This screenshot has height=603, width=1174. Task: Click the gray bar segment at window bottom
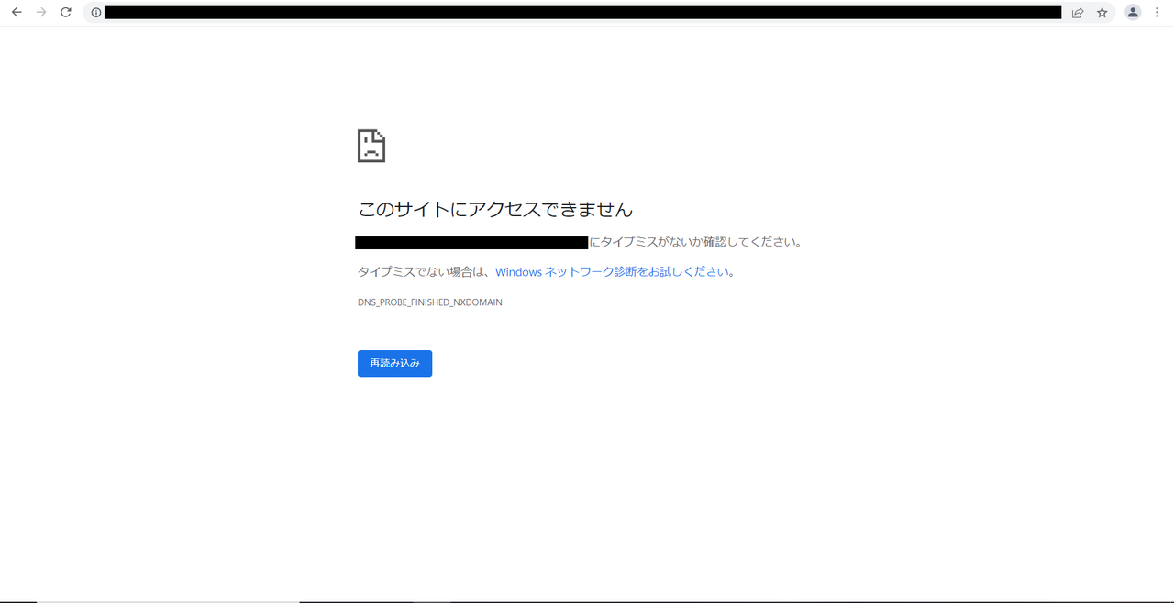click(x=168, y=600)
